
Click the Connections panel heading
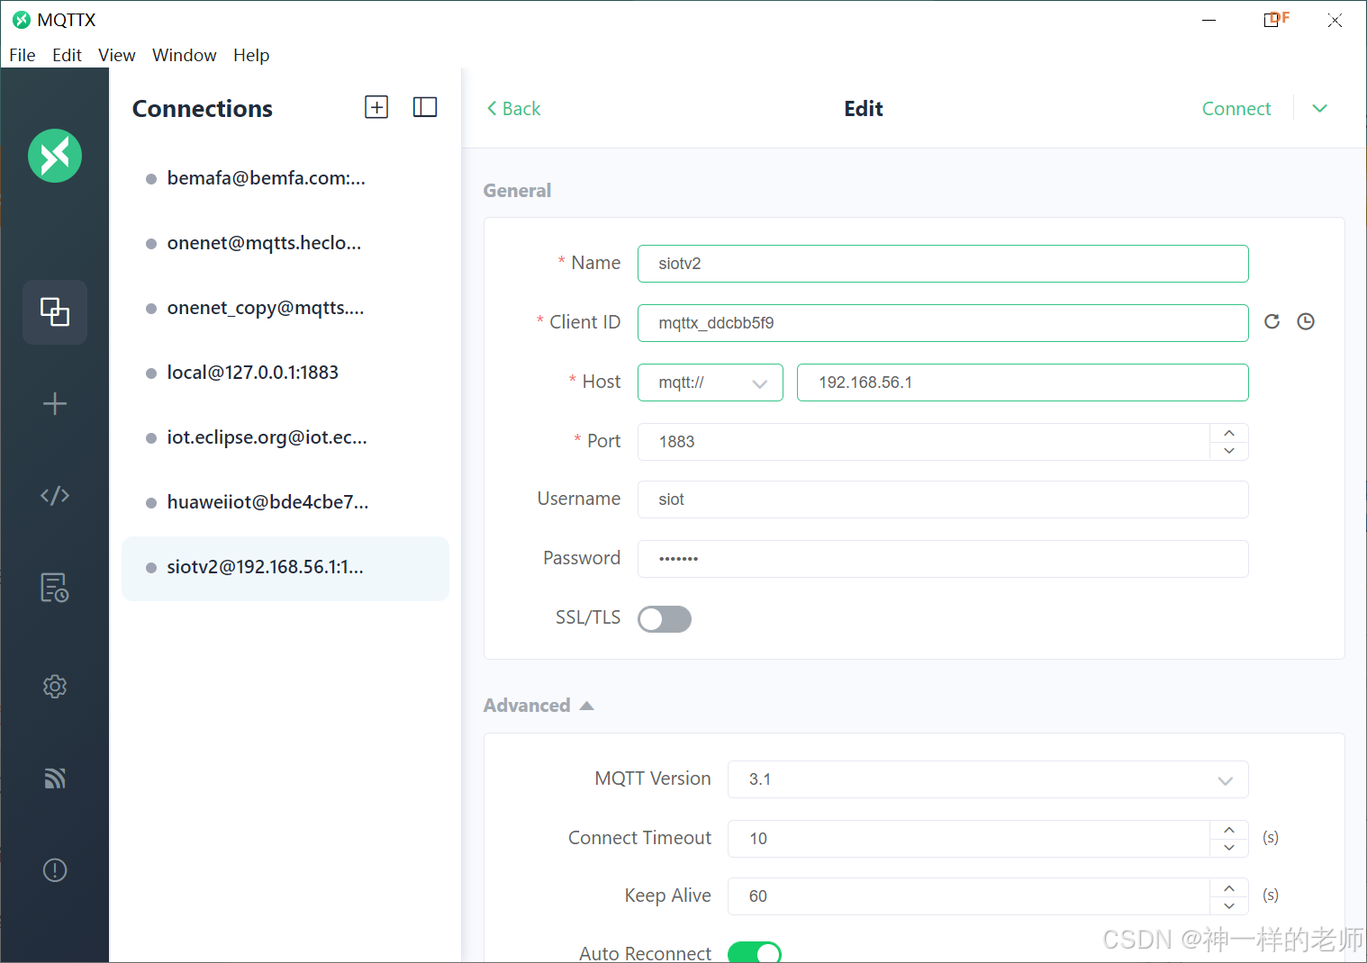tap(203, 109)
